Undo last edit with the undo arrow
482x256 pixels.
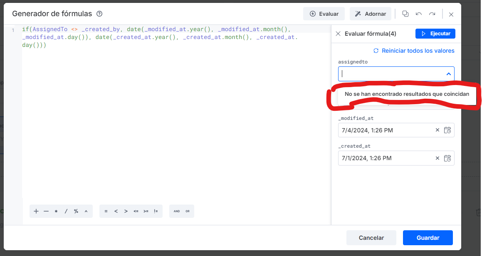(x=419, y=14)
